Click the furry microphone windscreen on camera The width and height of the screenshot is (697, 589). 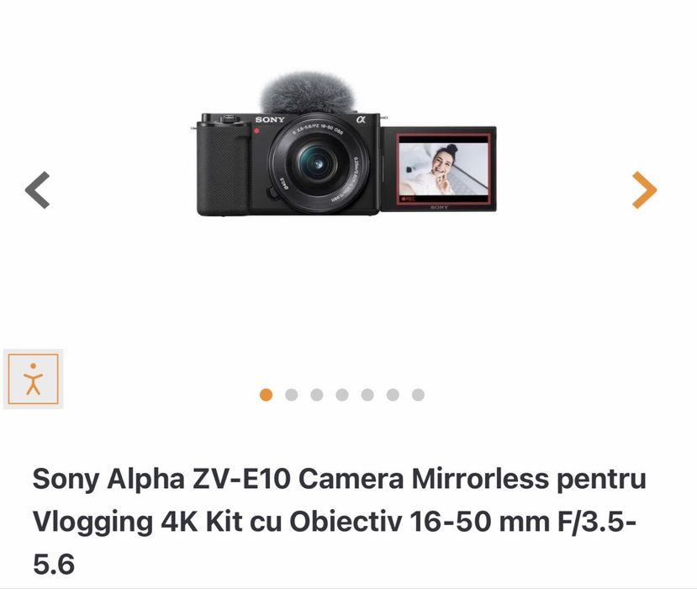coord(308,93)
